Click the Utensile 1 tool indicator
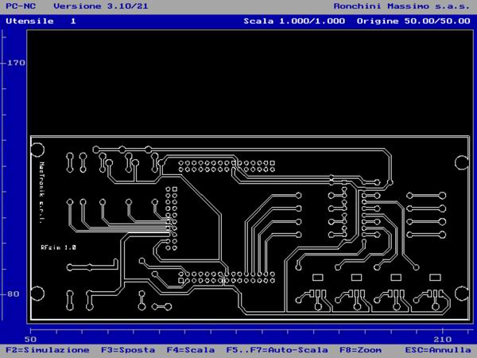Image resolution: width=477 pixels, height=358 pixels. (41, 21)
